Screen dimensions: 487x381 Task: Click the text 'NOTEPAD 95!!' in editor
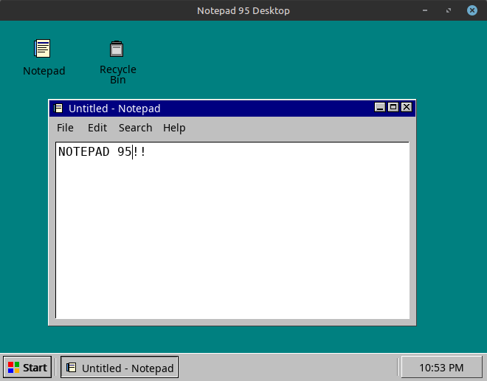(102, 152)
